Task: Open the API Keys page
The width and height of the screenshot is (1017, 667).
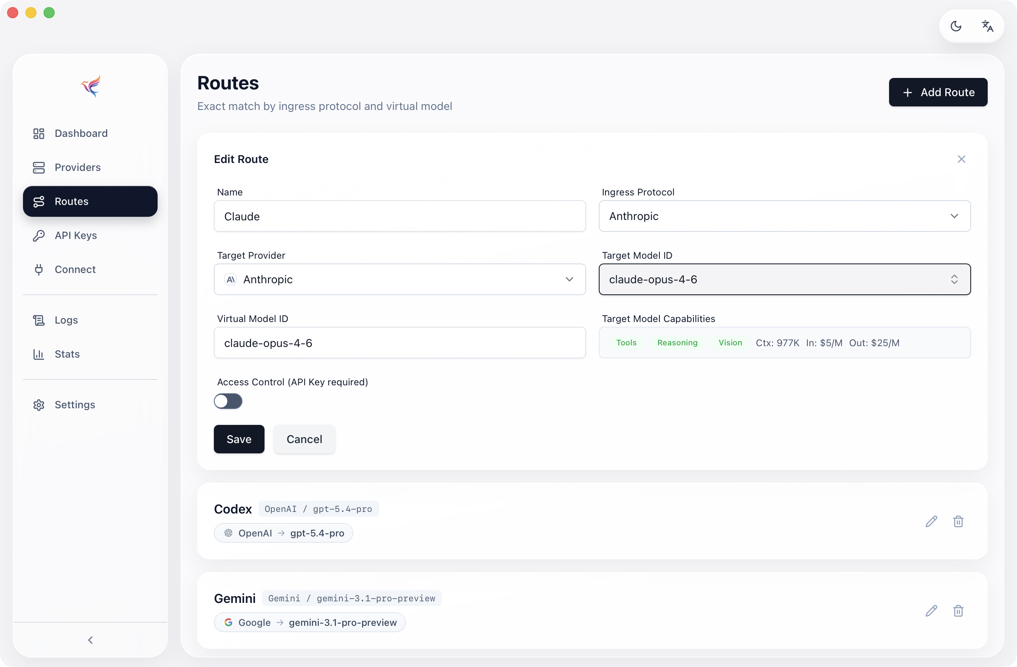Action: click(90, 235)
